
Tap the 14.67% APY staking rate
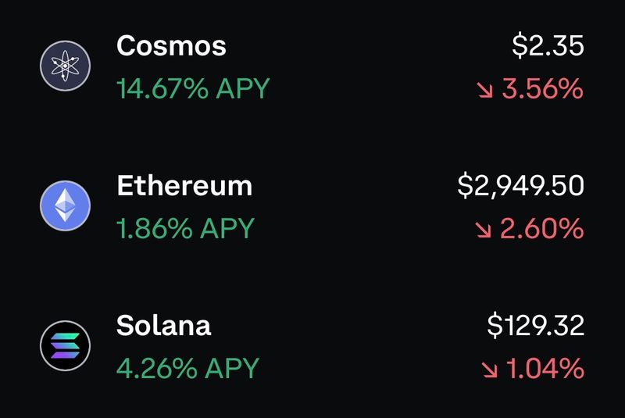pos(193,88)
